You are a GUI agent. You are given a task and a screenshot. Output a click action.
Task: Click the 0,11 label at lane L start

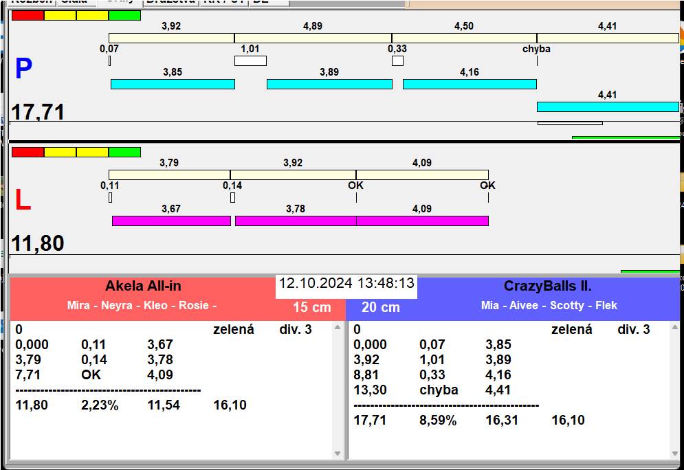pos(109,186)
